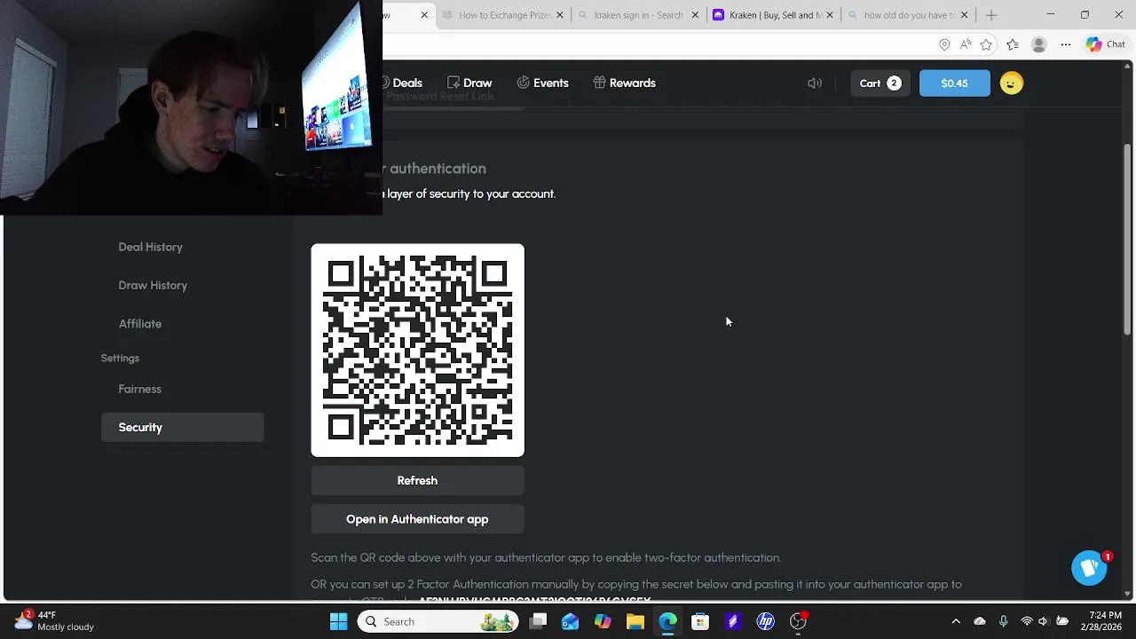The image size is (1136, 639).
Task: Open the purple app on the taskbar
Action: pos(732,621)
